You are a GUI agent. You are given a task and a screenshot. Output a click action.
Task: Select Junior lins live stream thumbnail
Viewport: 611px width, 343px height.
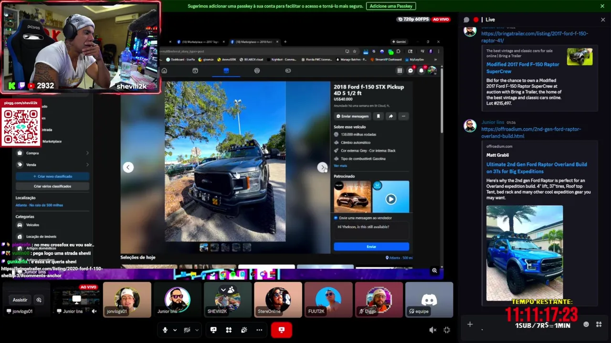pyautogui.click(x=76, y=300)
